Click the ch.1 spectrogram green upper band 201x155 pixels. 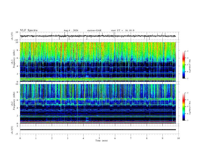(x=98, y=51)
